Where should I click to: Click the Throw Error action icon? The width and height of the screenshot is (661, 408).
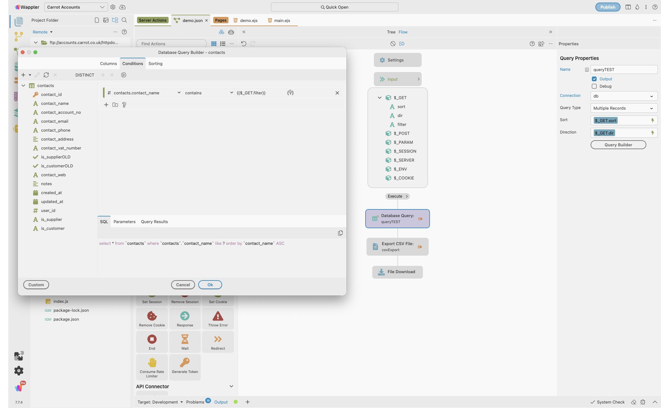218,316
